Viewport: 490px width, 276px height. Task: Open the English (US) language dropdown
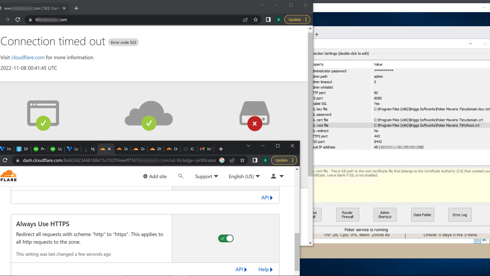coord(244,177)
